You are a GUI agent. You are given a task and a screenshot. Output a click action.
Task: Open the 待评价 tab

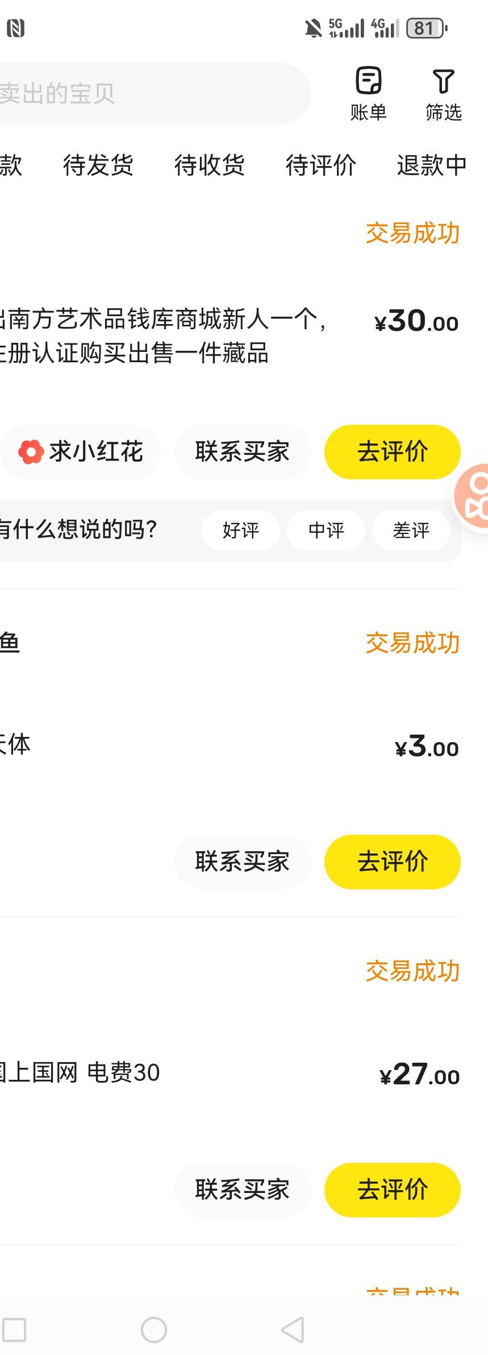coord(320,165)
